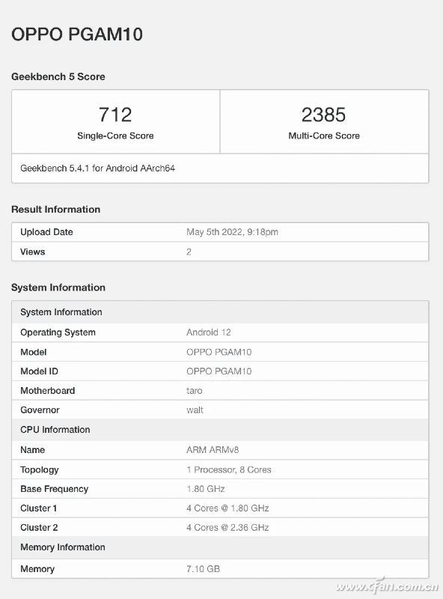Image resolution: width=443 pixels, height=599 pixels.
Task: Click the Memory value 7.10 GB
Action: tap(204, 569)
